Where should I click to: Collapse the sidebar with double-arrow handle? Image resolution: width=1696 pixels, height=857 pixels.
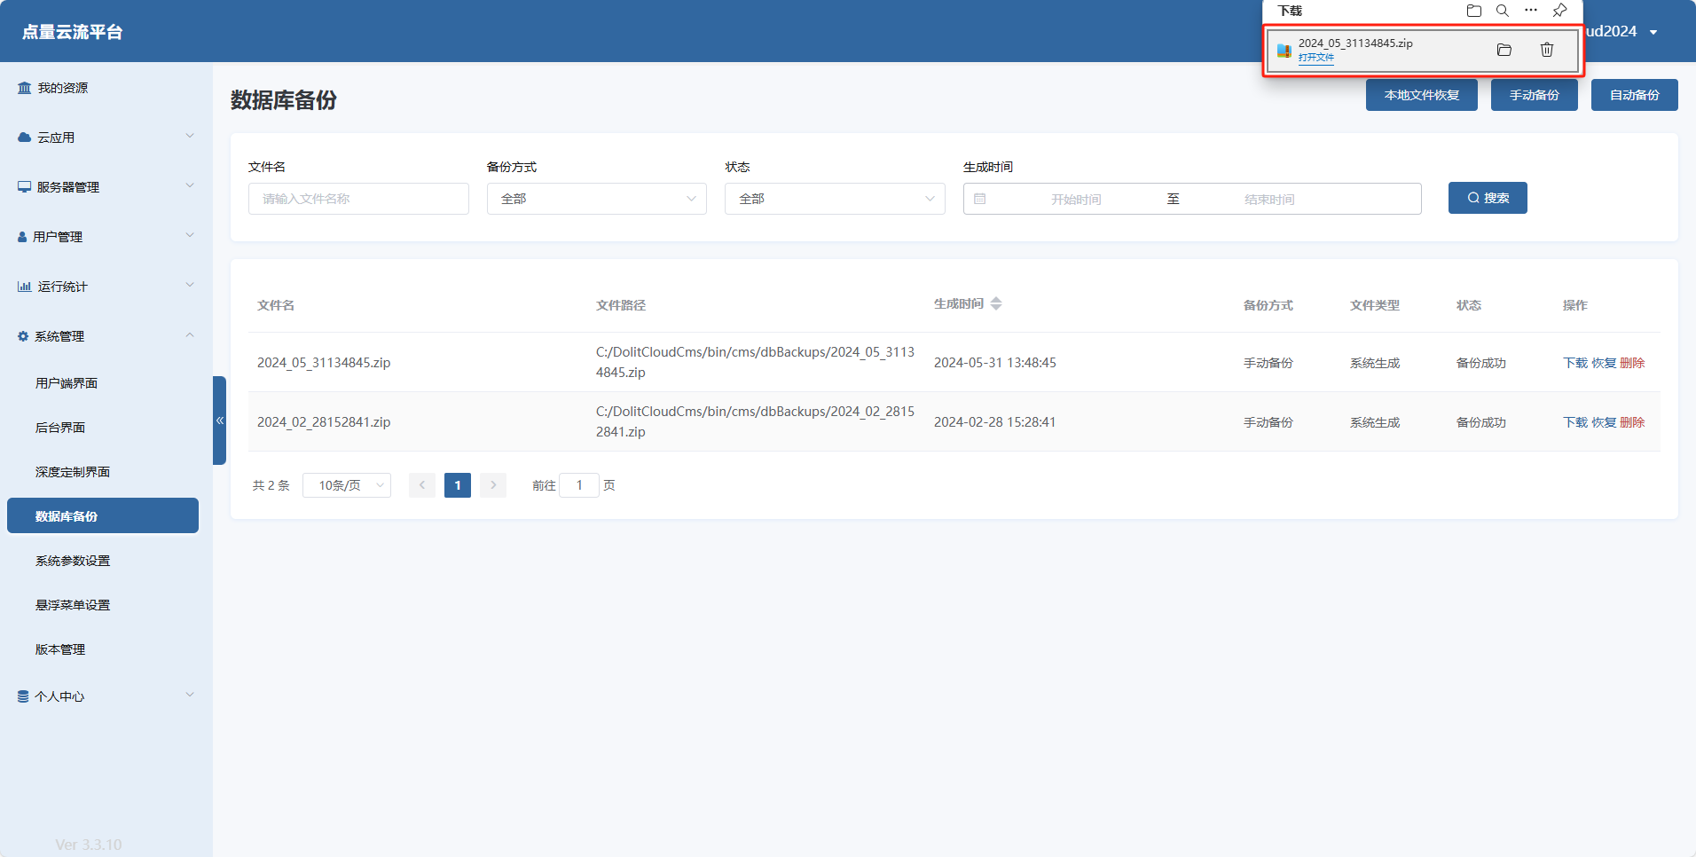(x=219, y=421)
